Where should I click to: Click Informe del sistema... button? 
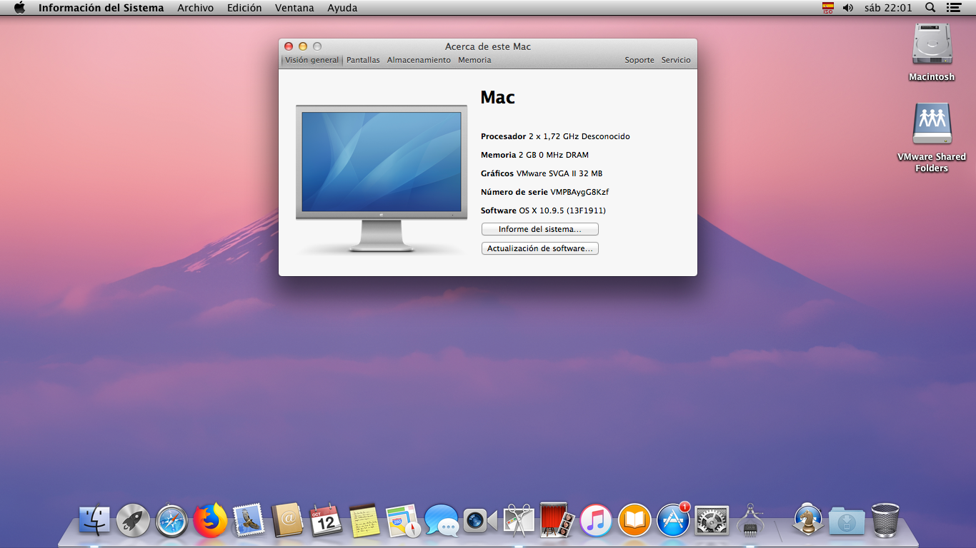tap(540, 229)
